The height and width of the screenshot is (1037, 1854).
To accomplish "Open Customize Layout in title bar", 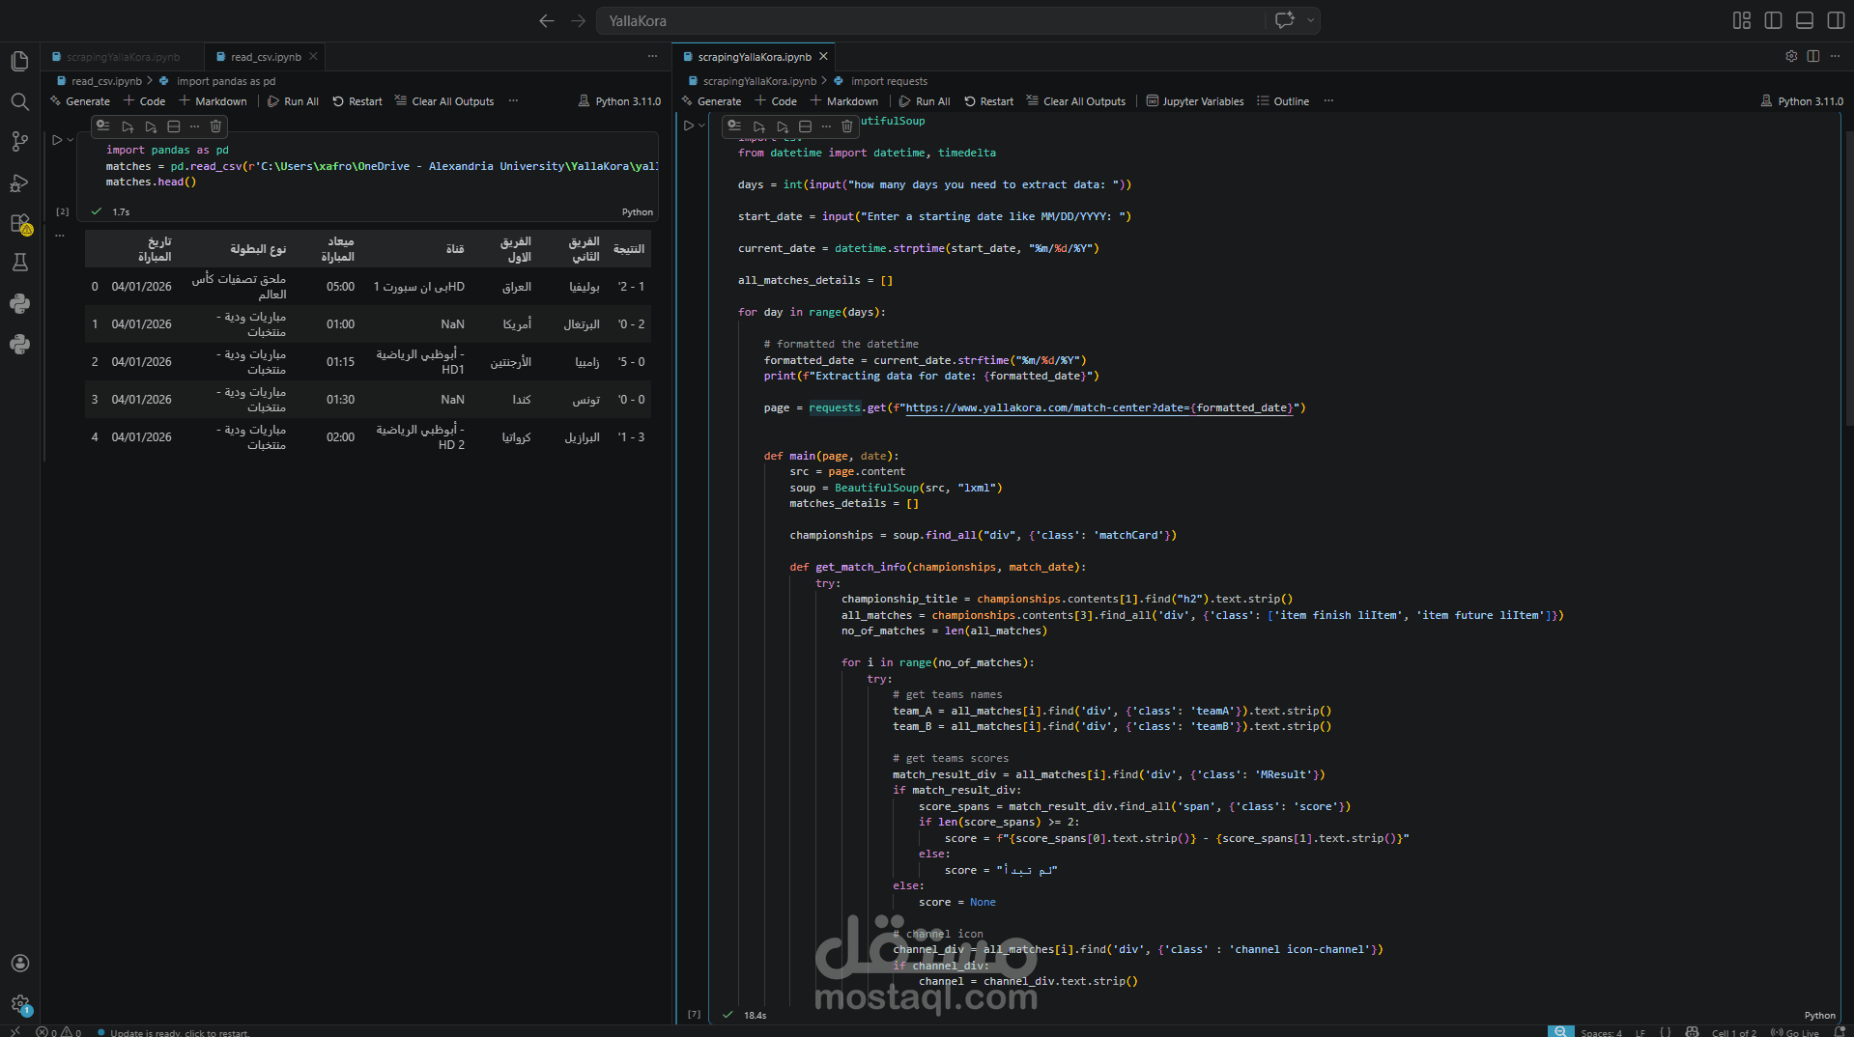I will click(x=1741, y=20).
